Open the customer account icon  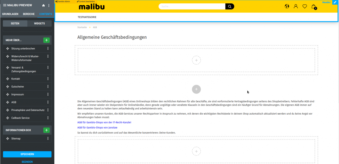click(296, 6)
